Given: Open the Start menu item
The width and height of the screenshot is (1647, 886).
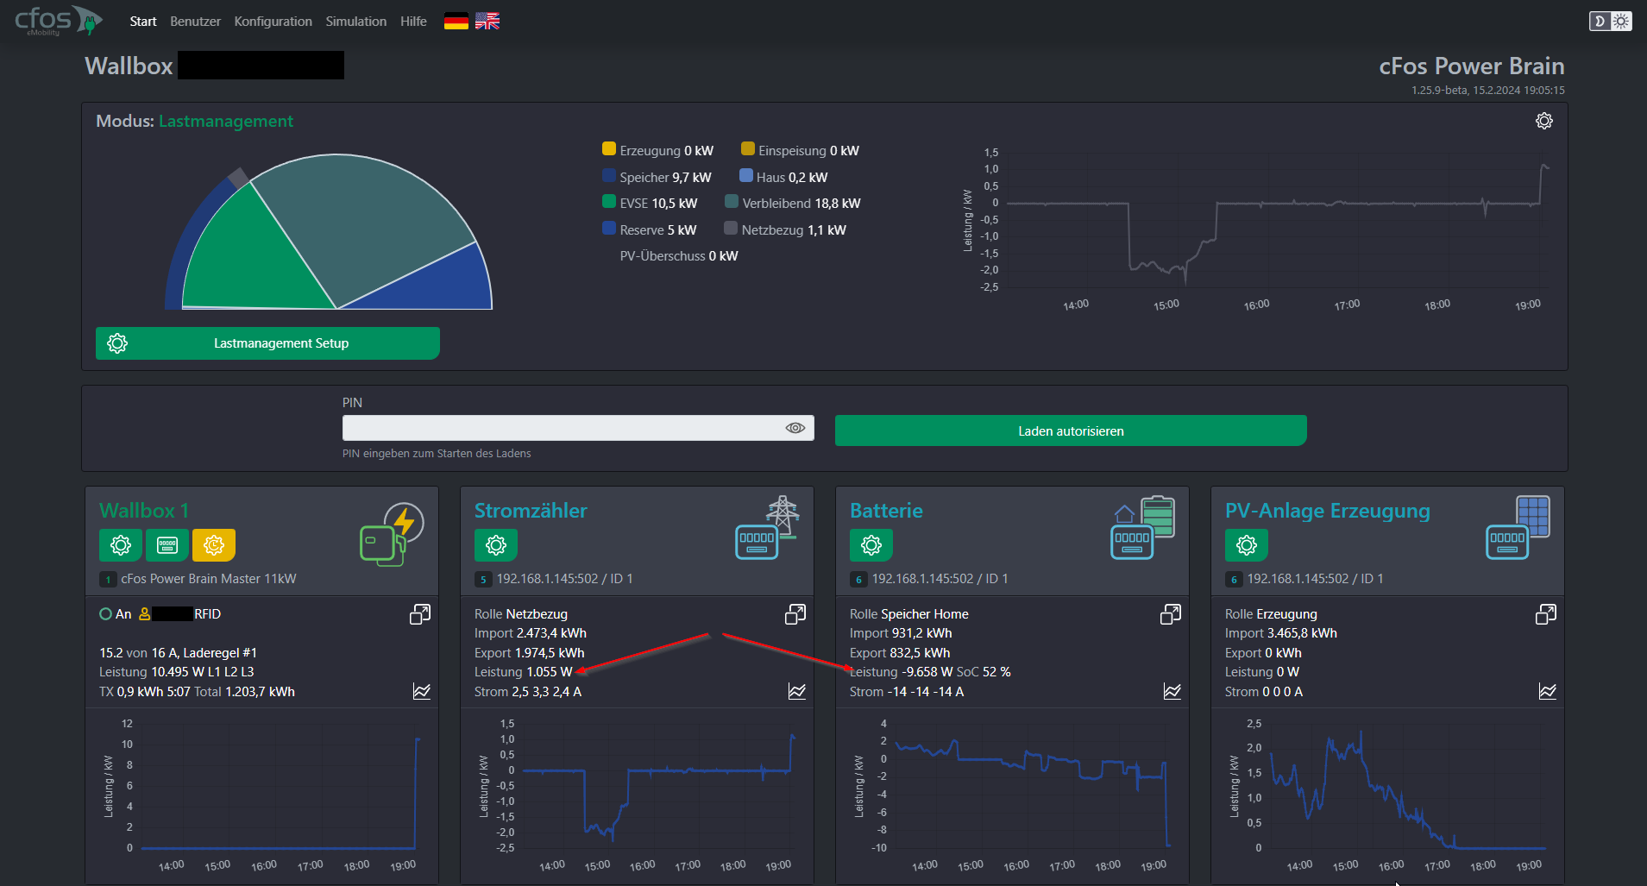Looking at the screenshot, I should click(x=143, y=22).
